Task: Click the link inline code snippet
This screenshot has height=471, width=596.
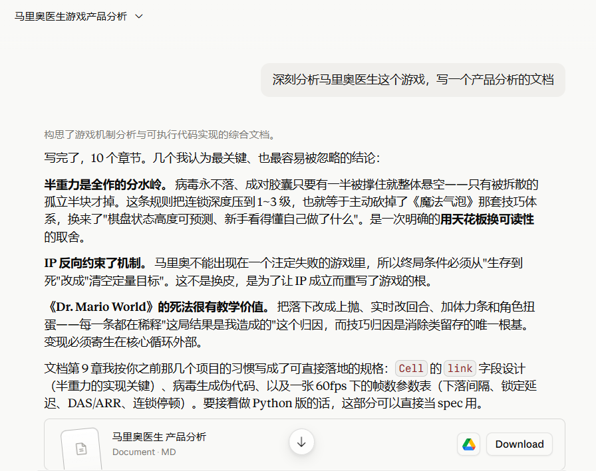Action: click(x=460, y=368)
